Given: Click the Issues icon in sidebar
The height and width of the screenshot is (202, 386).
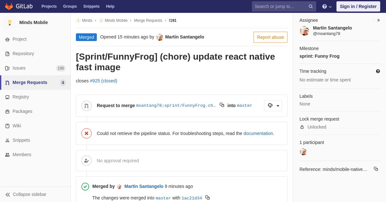Looking at the screenshot, I should pos(7,68).
